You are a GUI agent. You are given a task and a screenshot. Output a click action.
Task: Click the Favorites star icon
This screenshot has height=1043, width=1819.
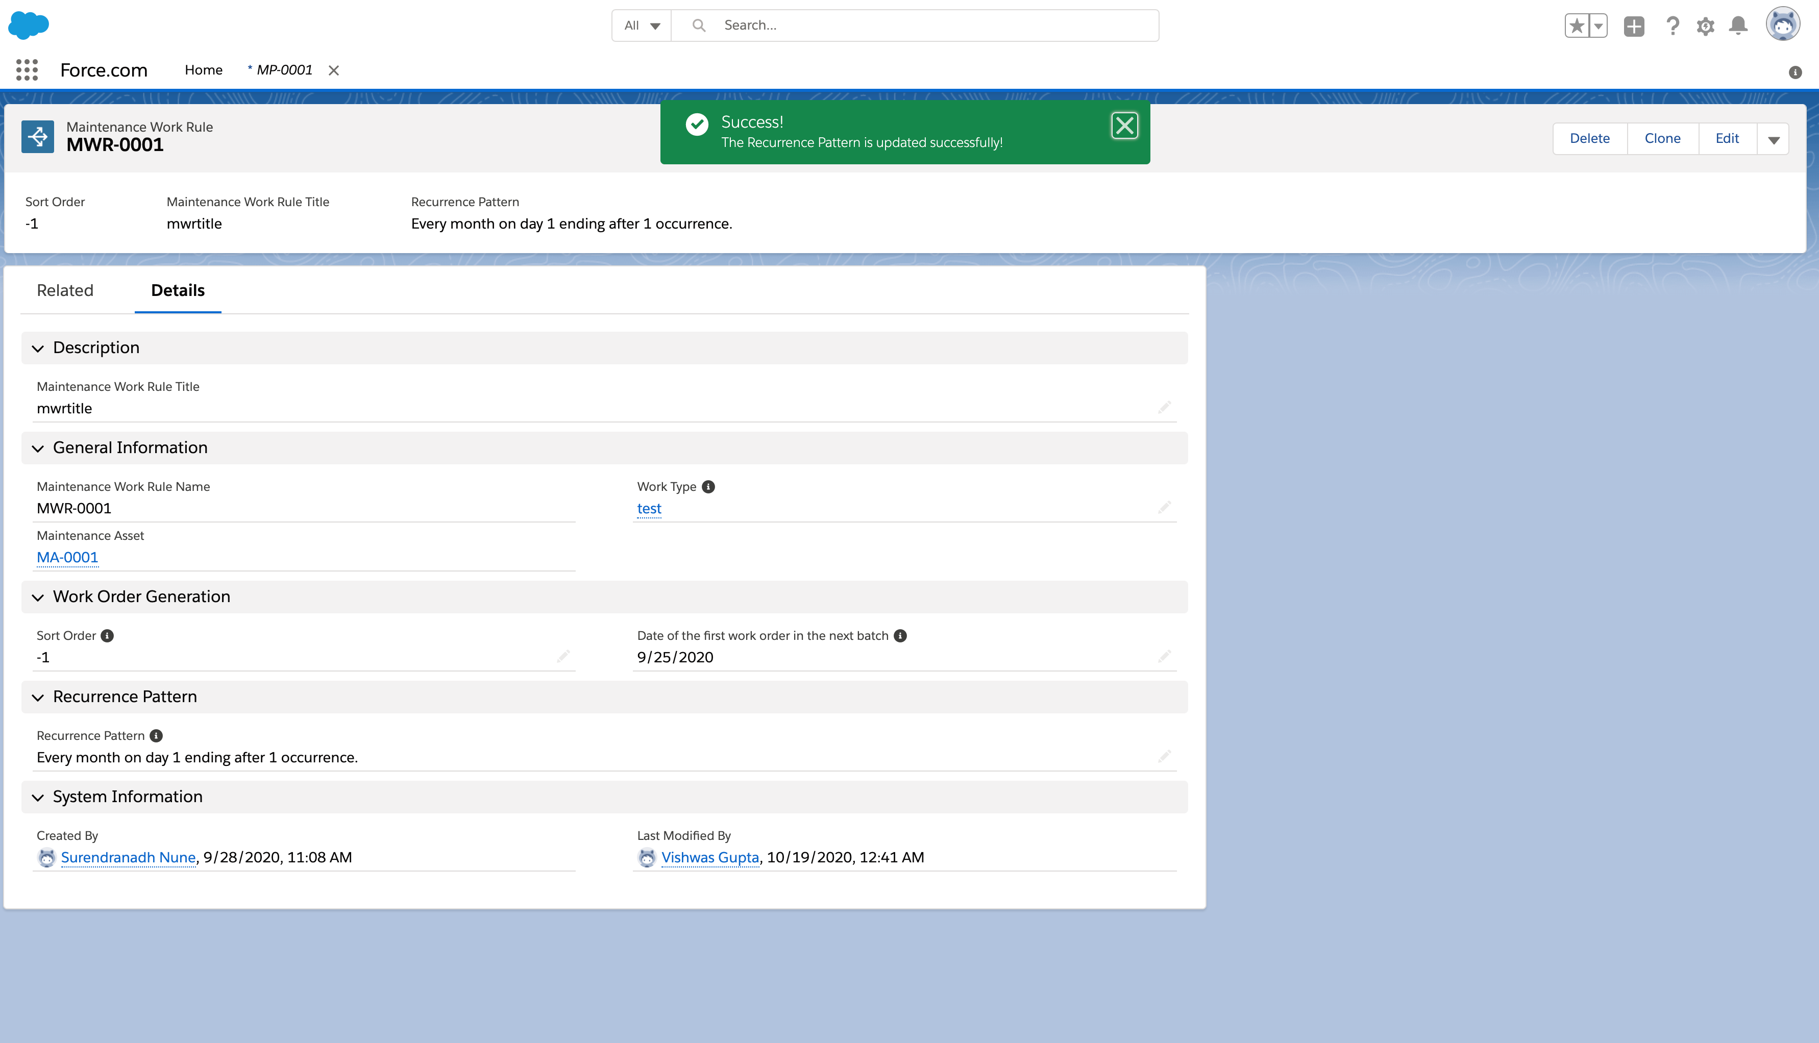click(x=1576, y=26)
